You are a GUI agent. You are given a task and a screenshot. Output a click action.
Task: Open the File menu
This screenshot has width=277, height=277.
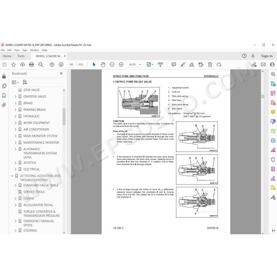point(3,50)
